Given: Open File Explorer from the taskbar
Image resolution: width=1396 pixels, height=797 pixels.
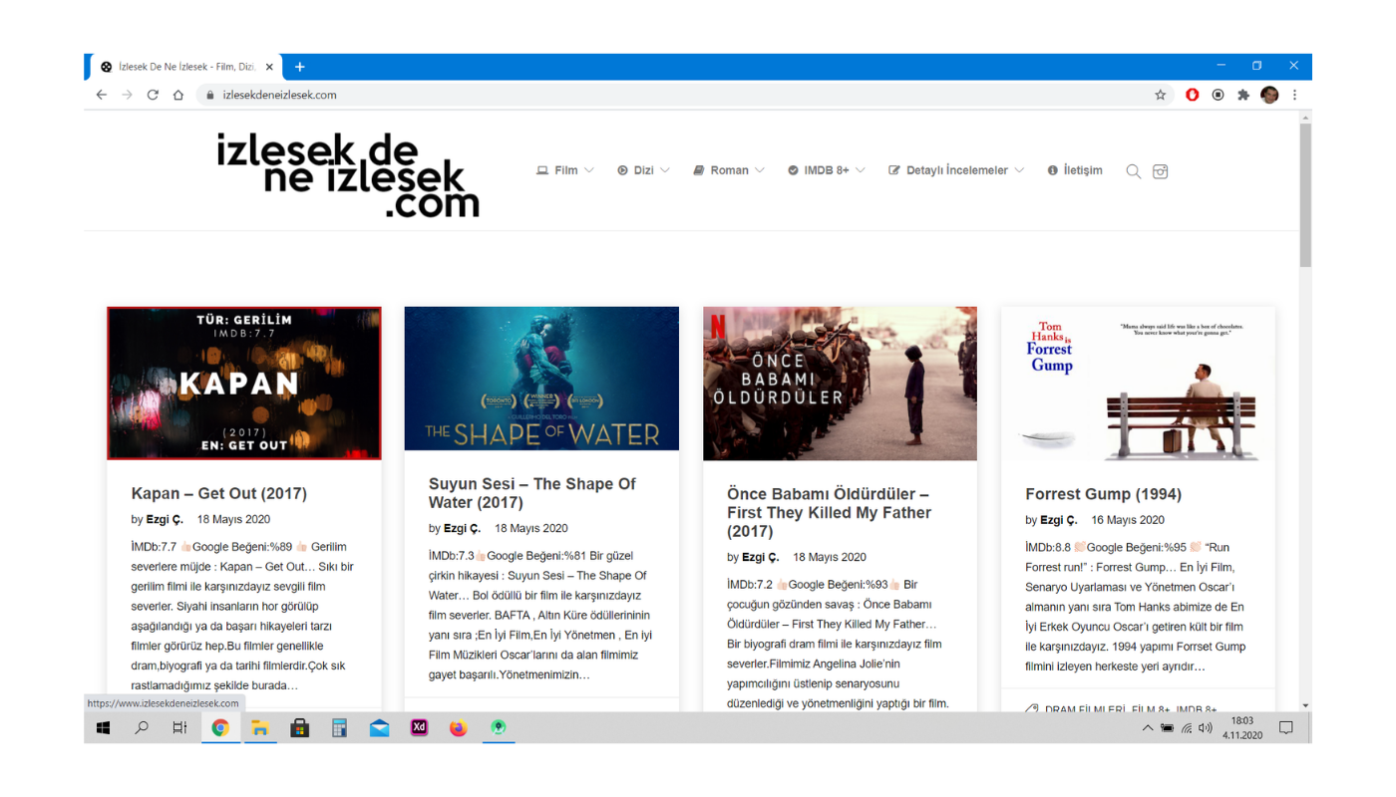Looking at the screenshot, I should (x=259, y=728).
